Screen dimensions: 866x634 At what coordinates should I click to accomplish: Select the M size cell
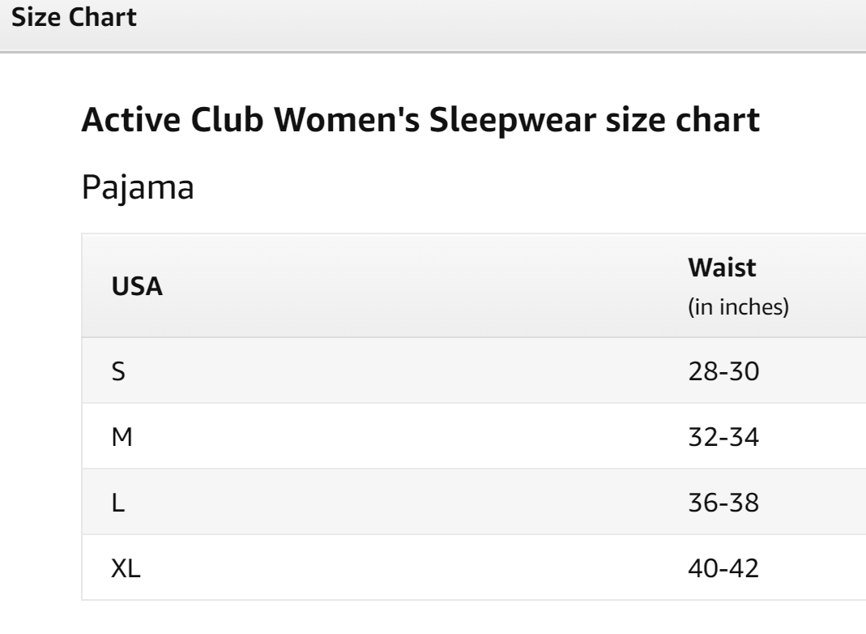point(121,437)
